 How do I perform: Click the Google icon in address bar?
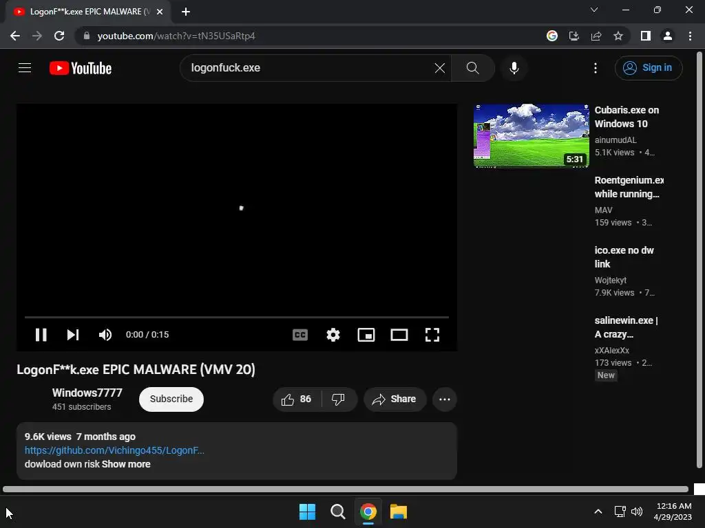[551, 36]
